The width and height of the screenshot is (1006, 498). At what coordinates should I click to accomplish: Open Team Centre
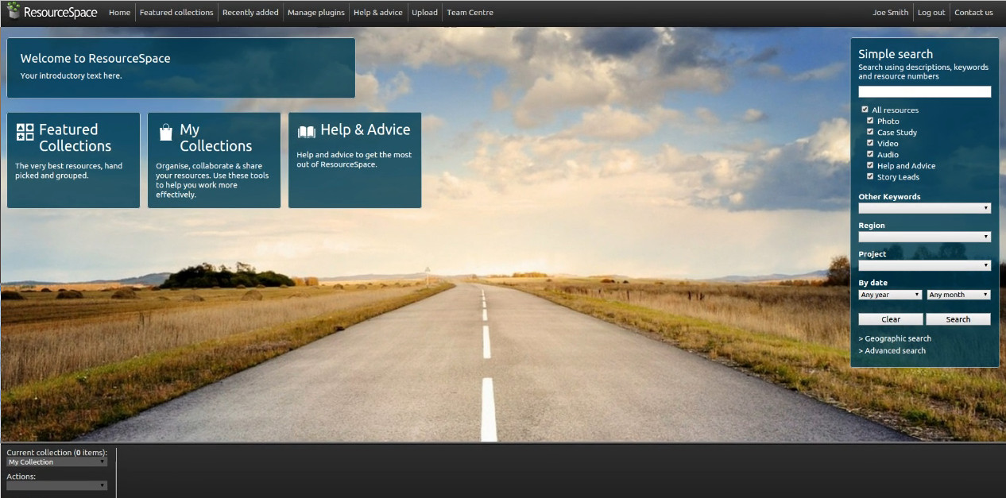470,12
